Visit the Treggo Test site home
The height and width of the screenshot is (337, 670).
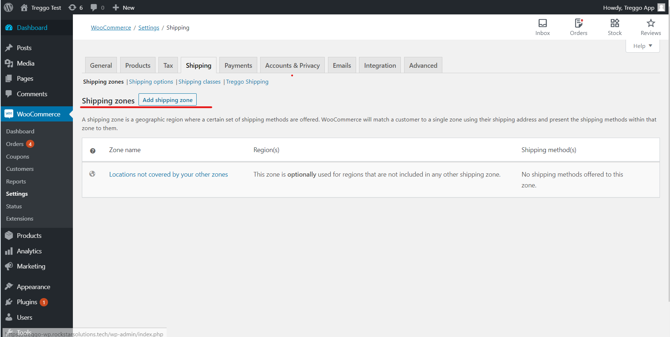[x=41, y=8]
